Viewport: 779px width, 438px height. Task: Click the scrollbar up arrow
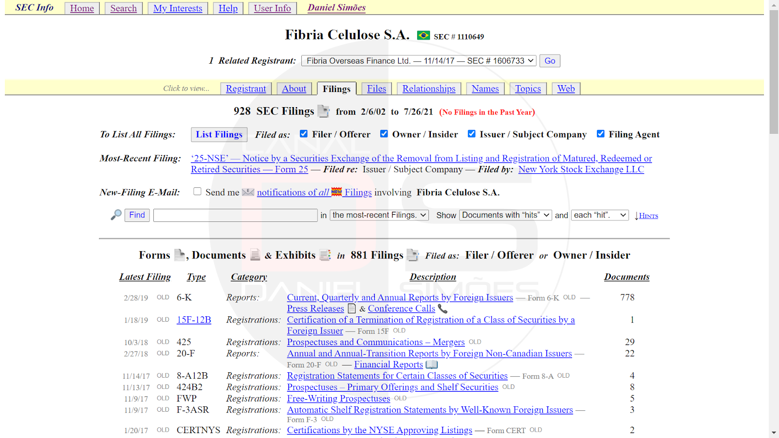click(x=774, y=4)
